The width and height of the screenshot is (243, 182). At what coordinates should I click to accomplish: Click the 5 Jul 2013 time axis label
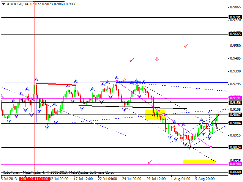tap(9, 179)
